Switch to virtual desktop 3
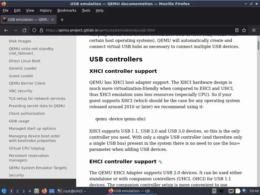Viewport: 260px width, 195px height. pyautogui.click(x=24, y=191)
